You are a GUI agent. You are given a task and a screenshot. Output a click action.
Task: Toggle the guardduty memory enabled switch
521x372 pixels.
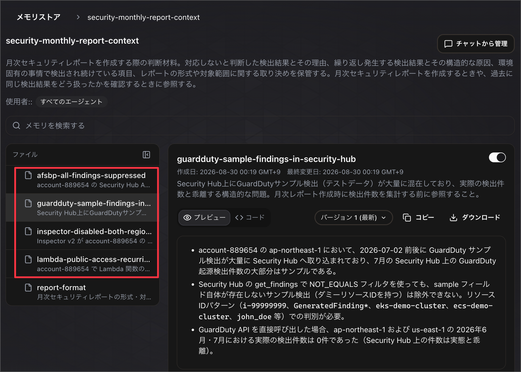click(497, 158)
